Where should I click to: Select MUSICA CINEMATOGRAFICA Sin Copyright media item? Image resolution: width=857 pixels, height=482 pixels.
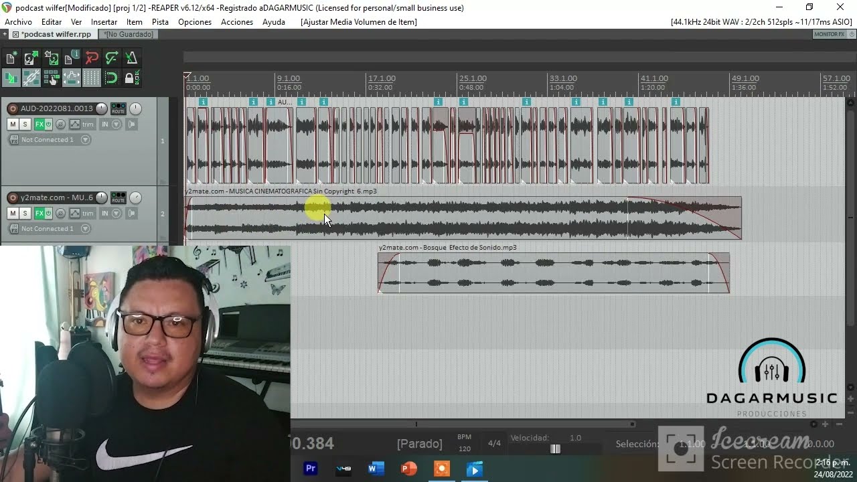[463, 218]
